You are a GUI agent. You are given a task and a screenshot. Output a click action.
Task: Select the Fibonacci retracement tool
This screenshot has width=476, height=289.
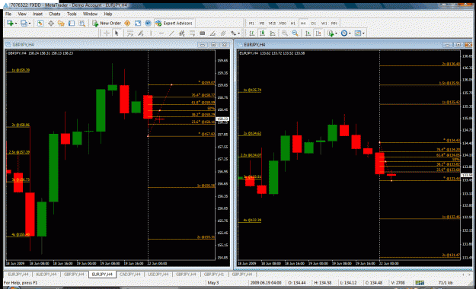[192, 33]
